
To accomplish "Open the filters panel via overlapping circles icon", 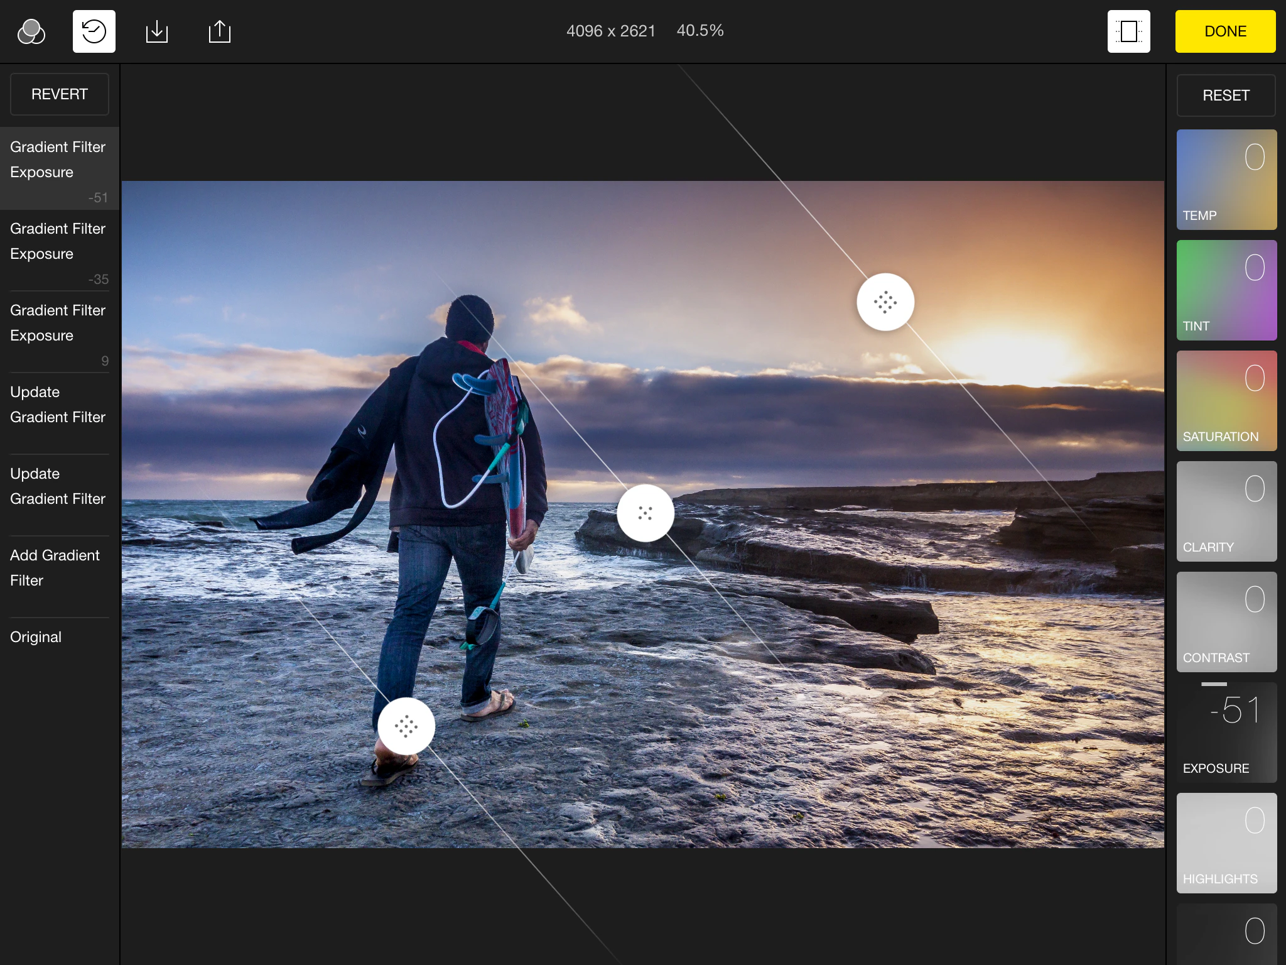I will point(31,31).
